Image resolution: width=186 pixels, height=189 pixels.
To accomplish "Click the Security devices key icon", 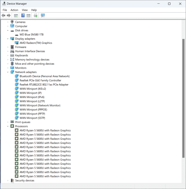I will pyautogui.click(x=12, y=180).
